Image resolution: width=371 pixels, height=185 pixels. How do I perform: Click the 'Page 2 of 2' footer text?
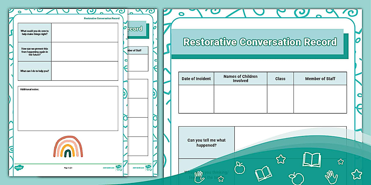[68, 168]
